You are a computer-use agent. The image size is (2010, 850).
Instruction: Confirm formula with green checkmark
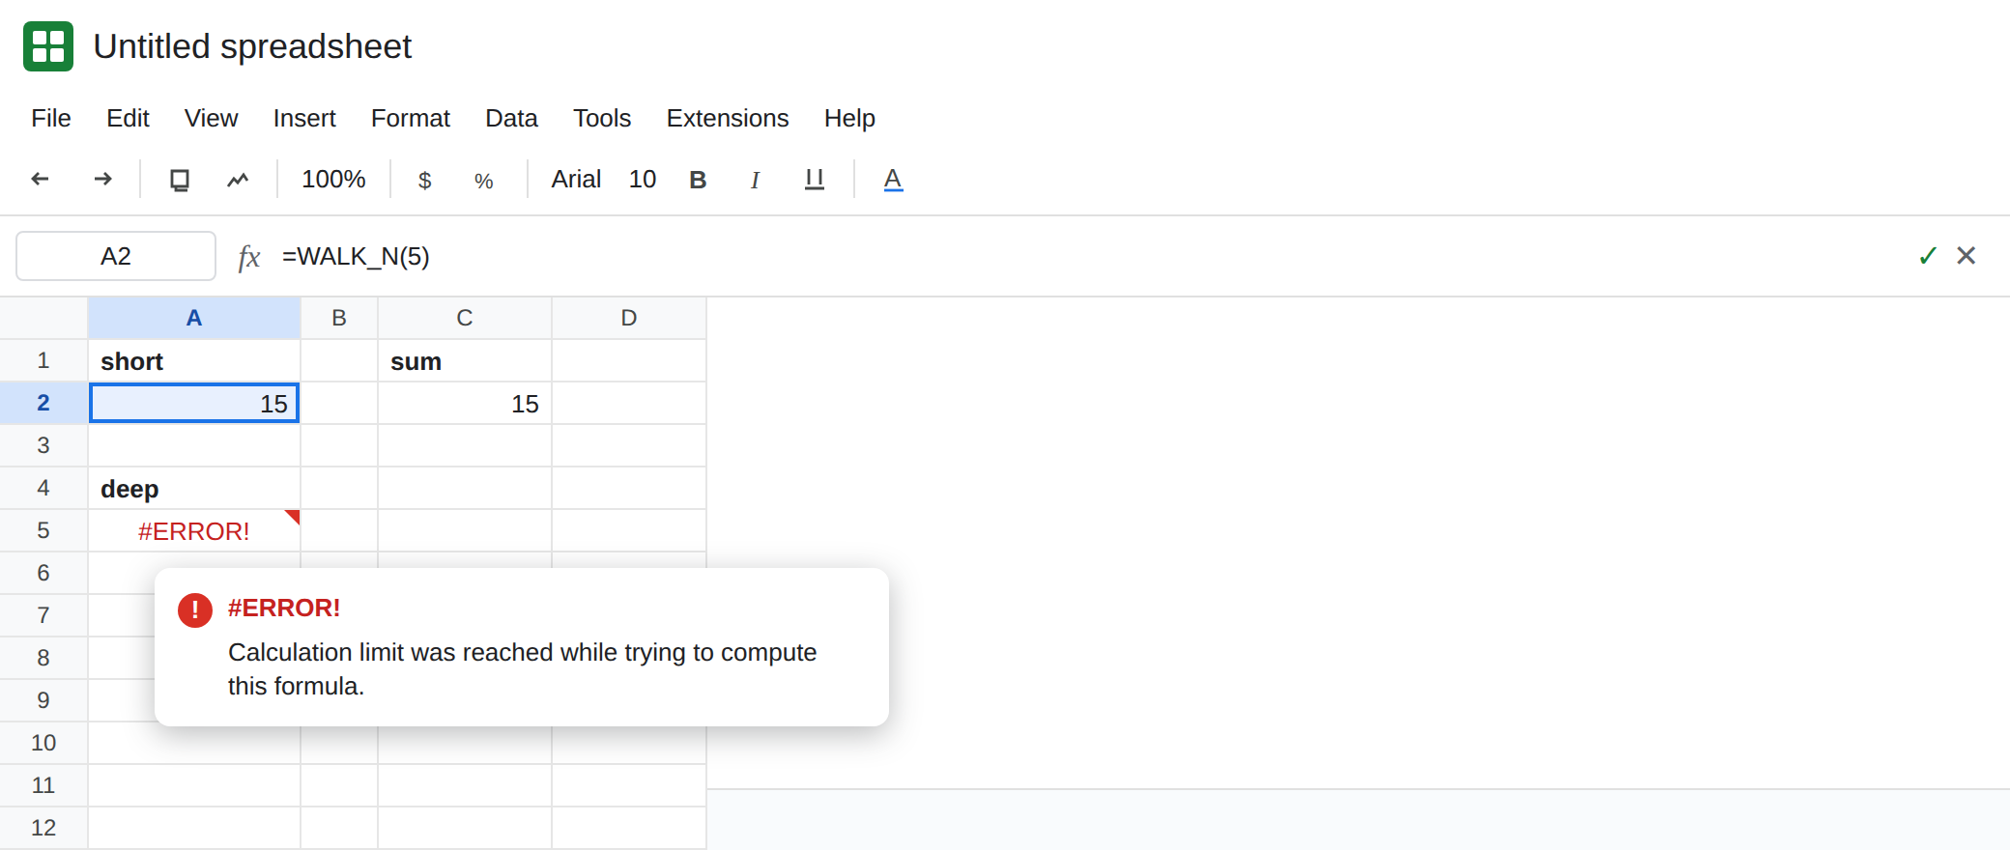pyautogui.click(x=1927, y=256)
